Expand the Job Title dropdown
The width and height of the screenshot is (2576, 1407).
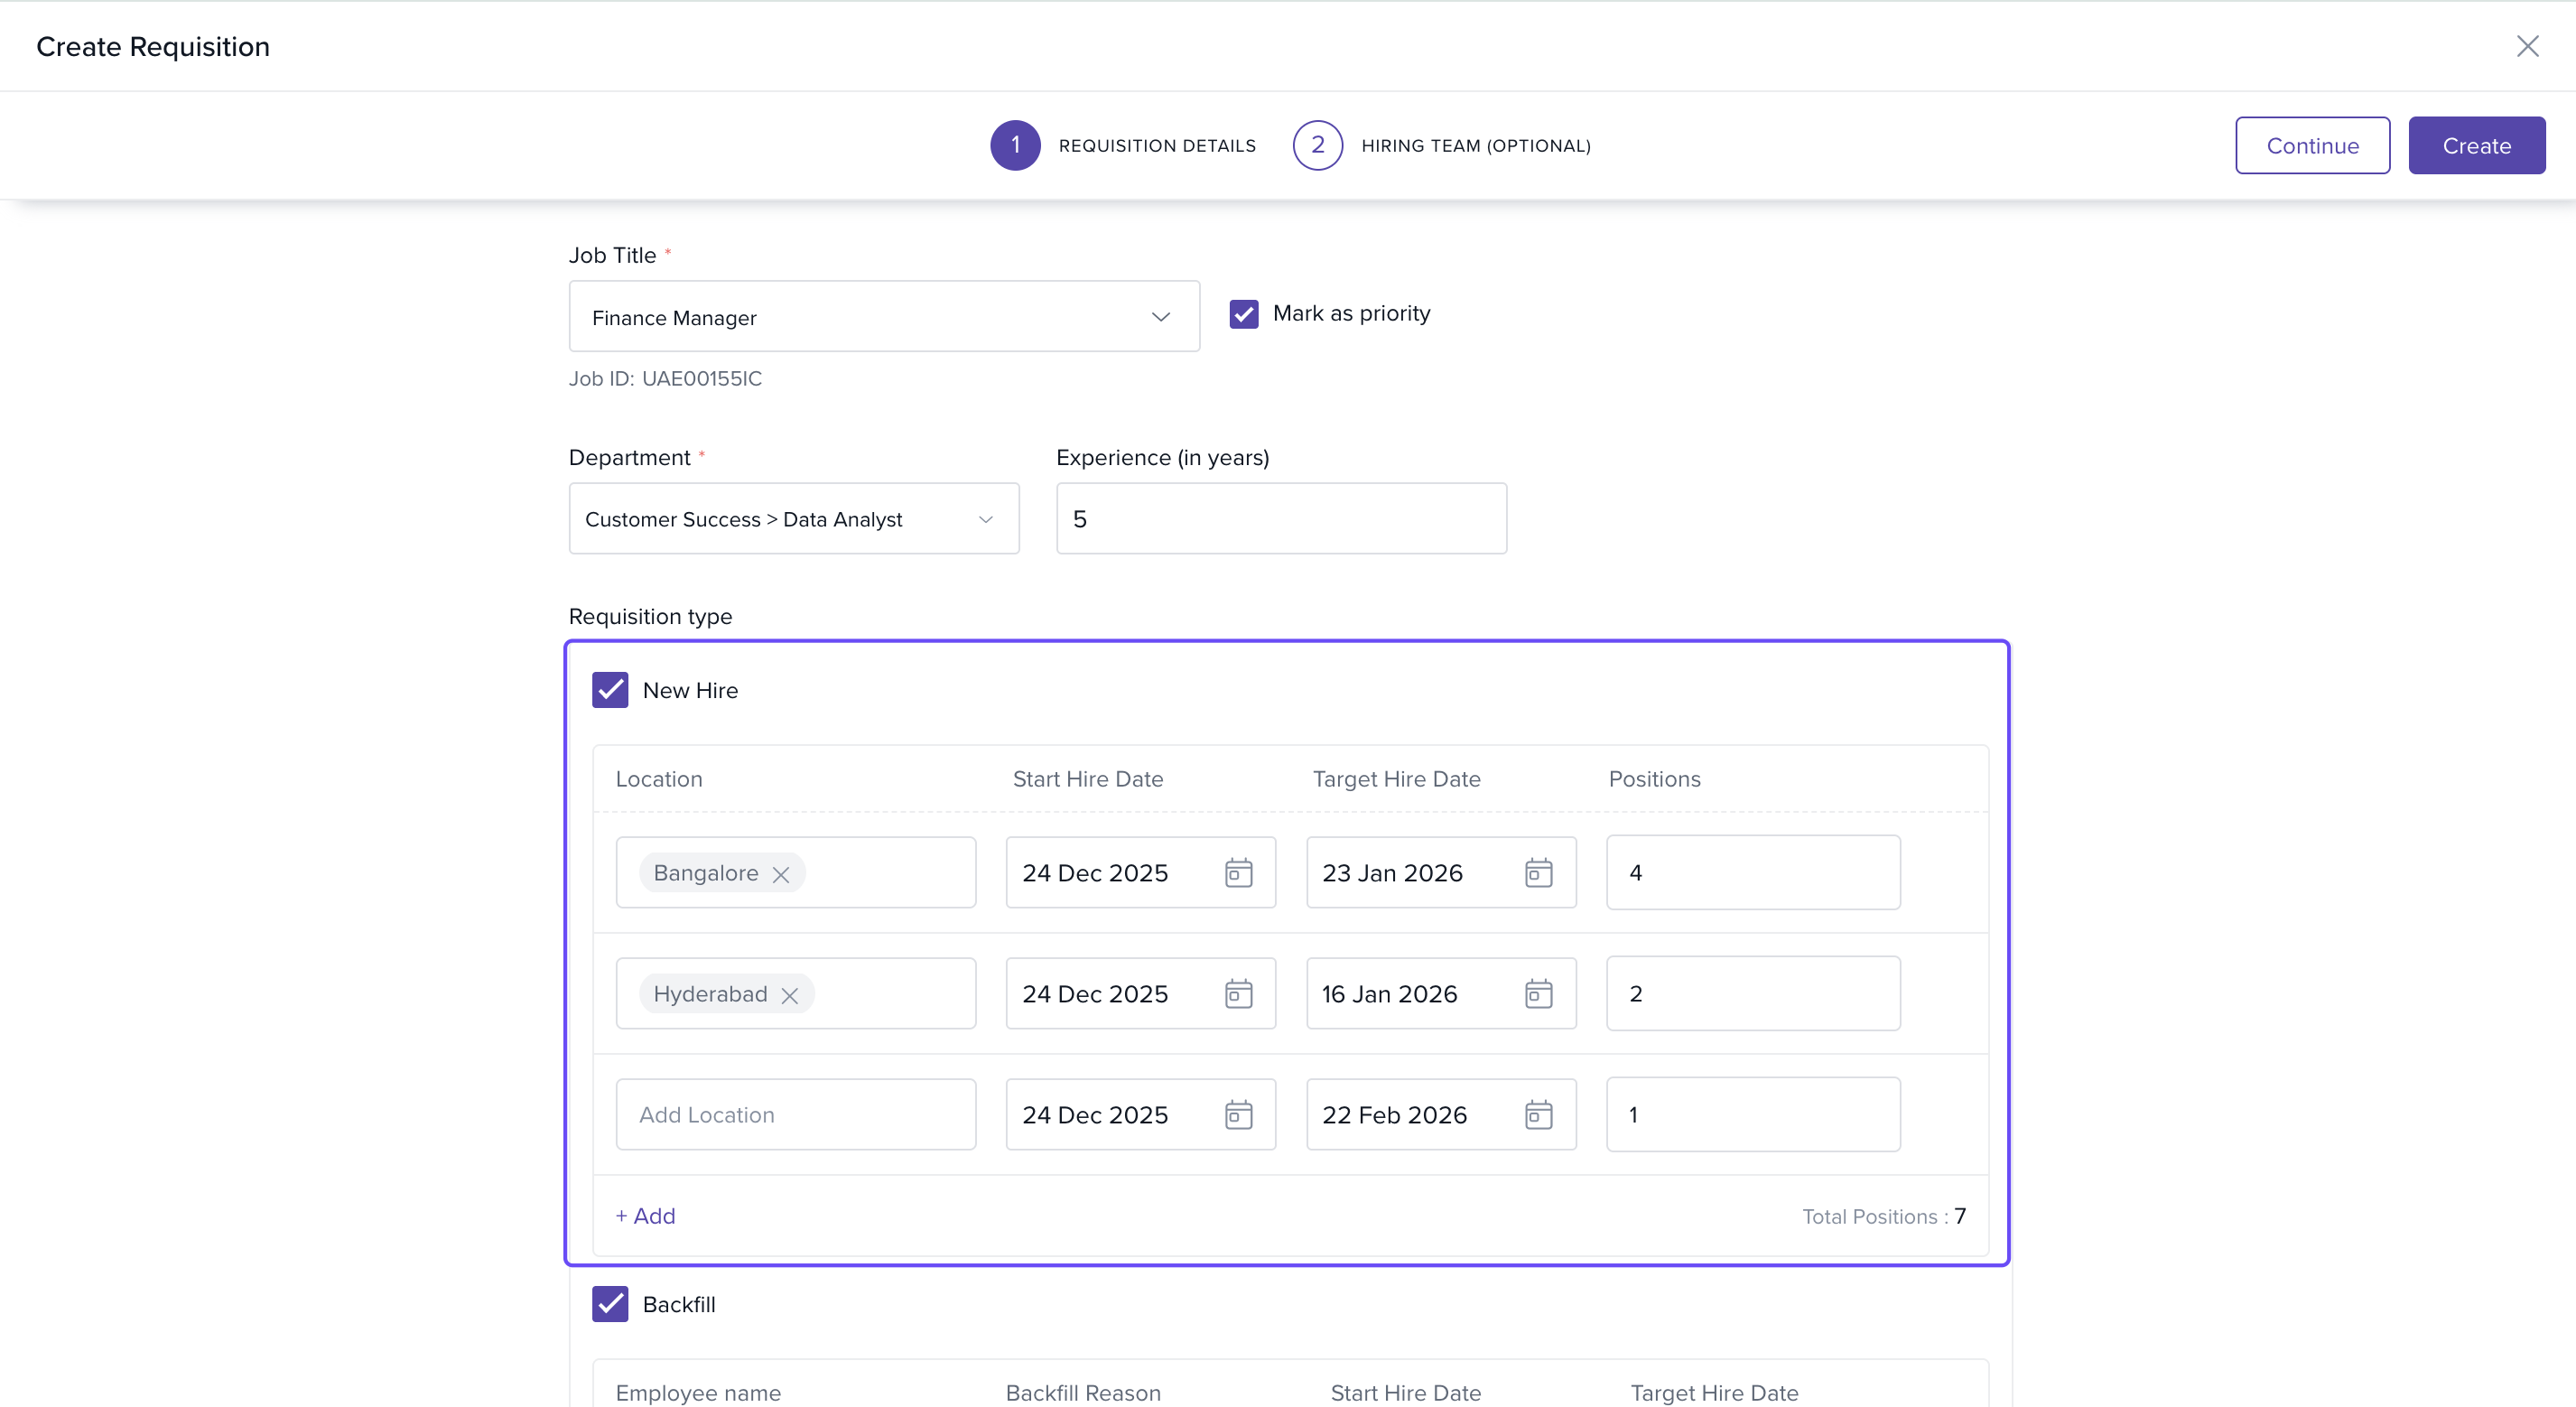(x=1160, y=317)
